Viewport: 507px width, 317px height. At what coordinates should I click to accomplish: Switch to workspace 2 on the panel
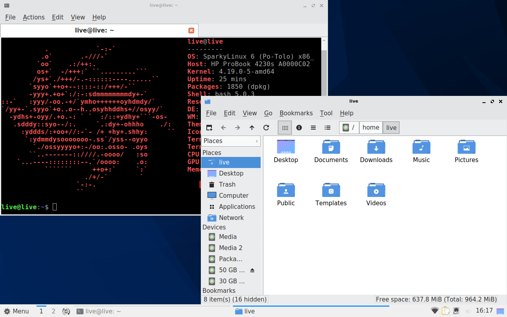pyautogui.click(x=53, y=311)
